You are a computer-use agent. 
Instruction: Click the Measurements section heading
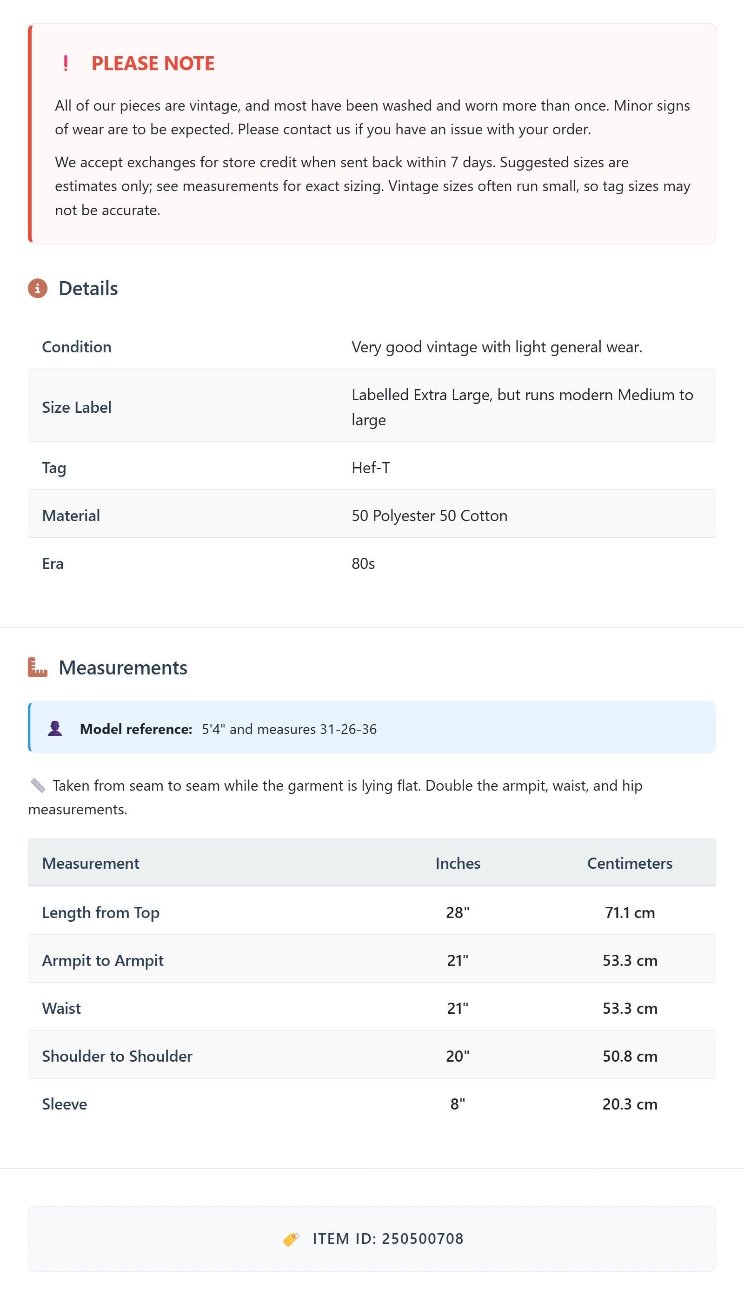pos(123,668)
